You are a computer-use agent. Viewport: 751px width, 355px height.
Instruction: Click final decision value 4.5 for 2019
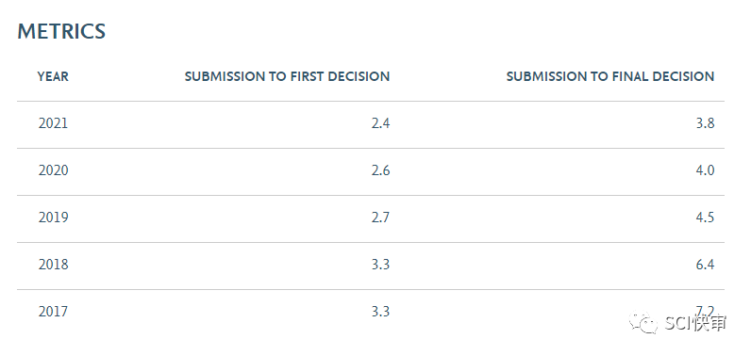[x=706, y=218]
